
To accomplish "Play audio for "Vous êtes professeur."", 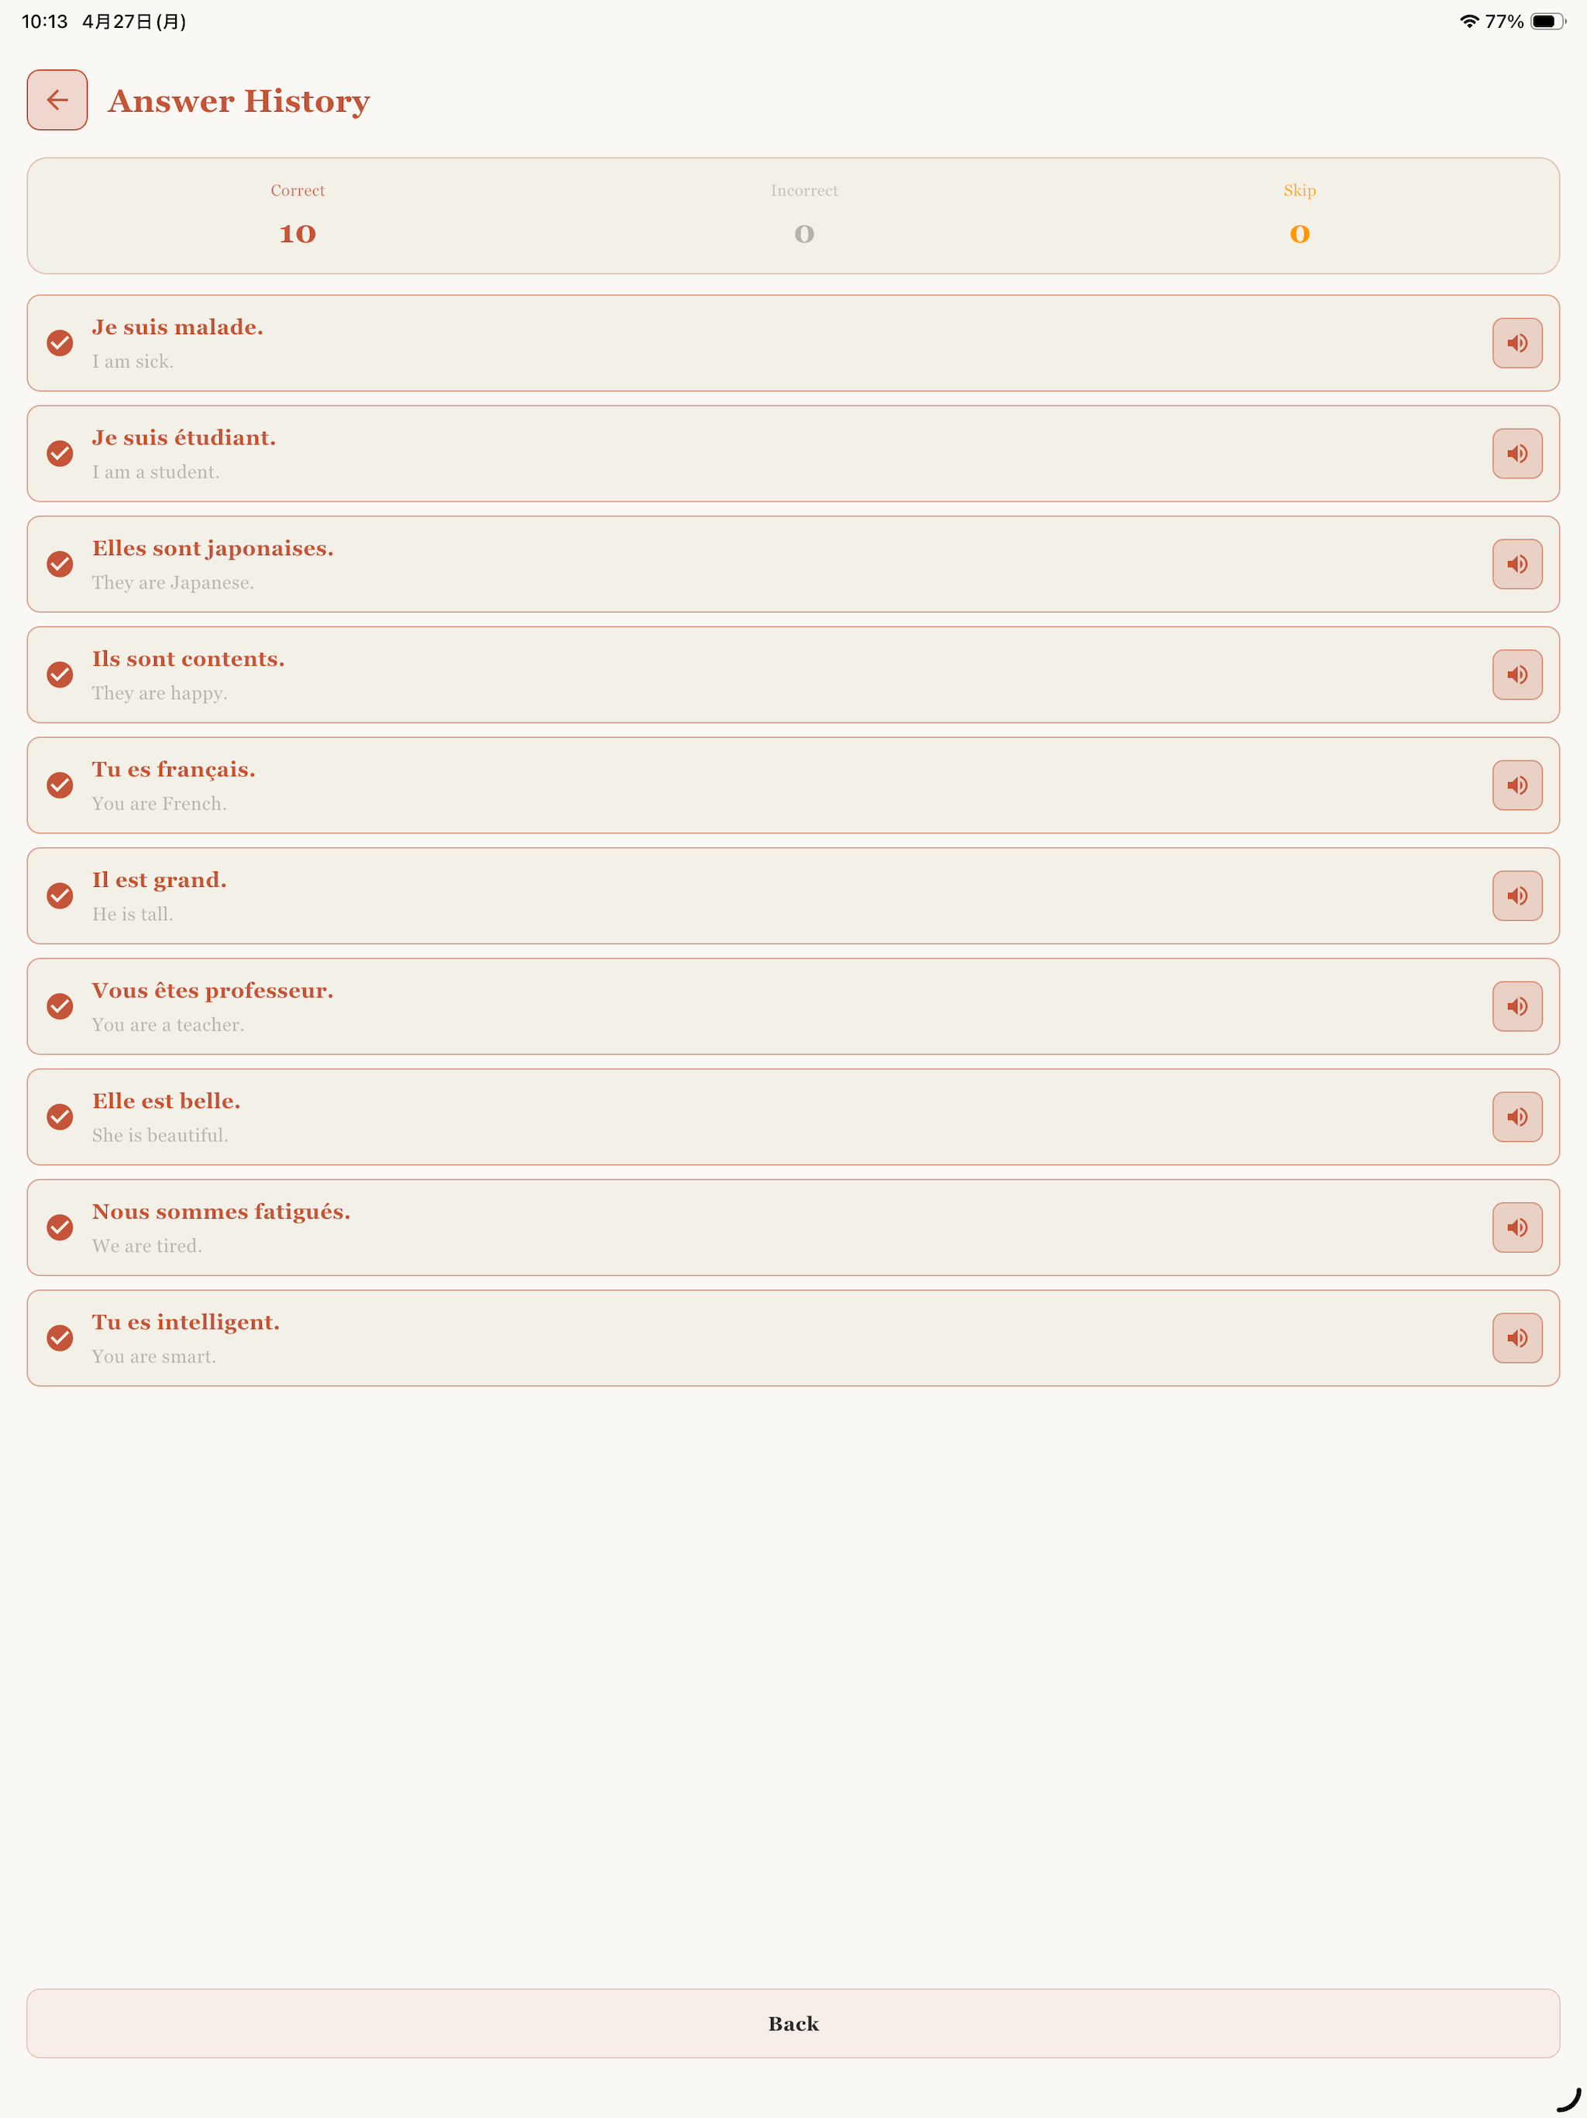I will (1517, 1006).
